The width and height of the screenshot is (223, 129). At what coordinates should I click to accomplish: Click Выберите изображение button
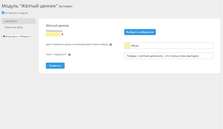click(x=140, y=32)
